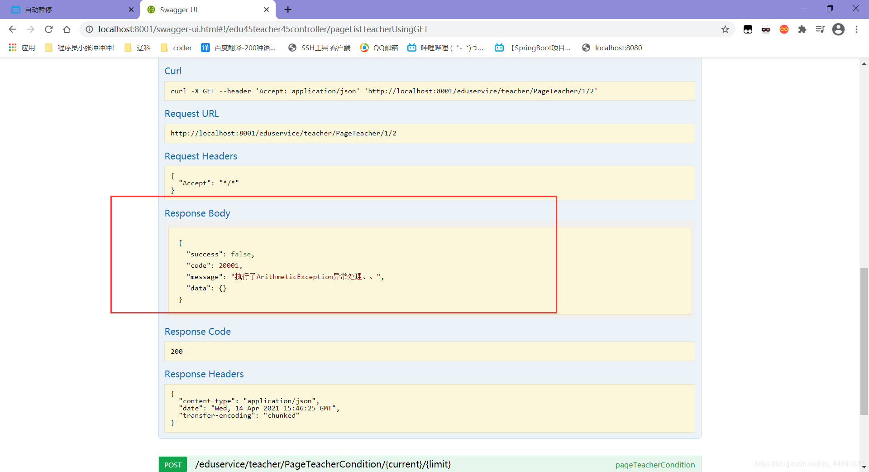Click the black mask extension icon
The image size is (869, 472).
[x=748, y=29]
